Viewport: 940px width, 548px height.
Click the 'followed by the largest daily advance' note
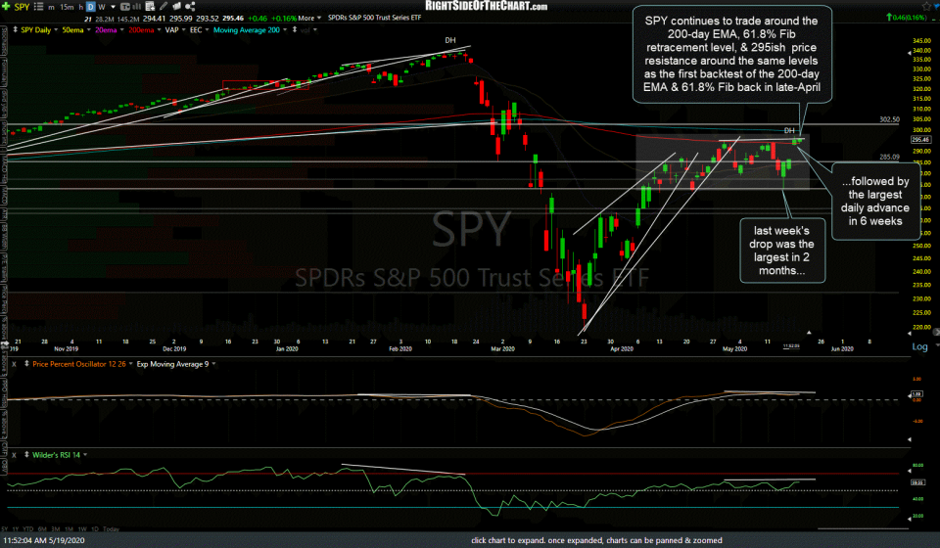point(875,202)
